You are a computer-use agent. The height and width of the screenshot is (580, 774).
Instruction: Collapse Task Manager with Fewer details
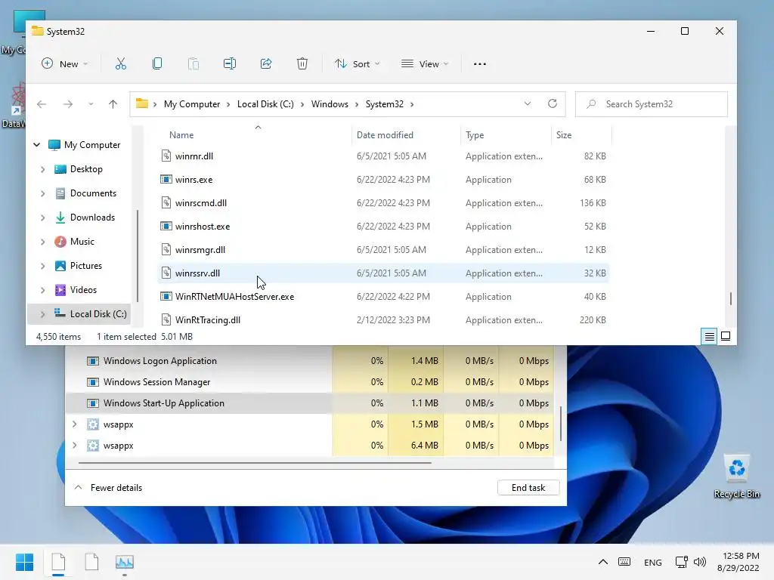pyautogui.click(x=107, y=487)
